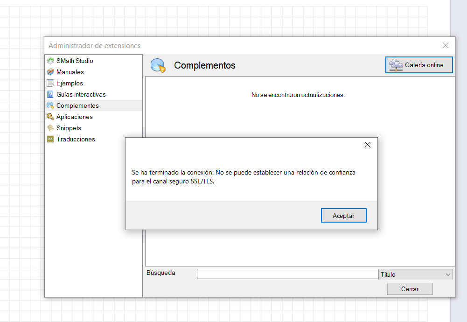This screenshot has height=322, width=467.
Task: Click the 'No se encontraron actualizaciones' message
Action: (298, 95)
